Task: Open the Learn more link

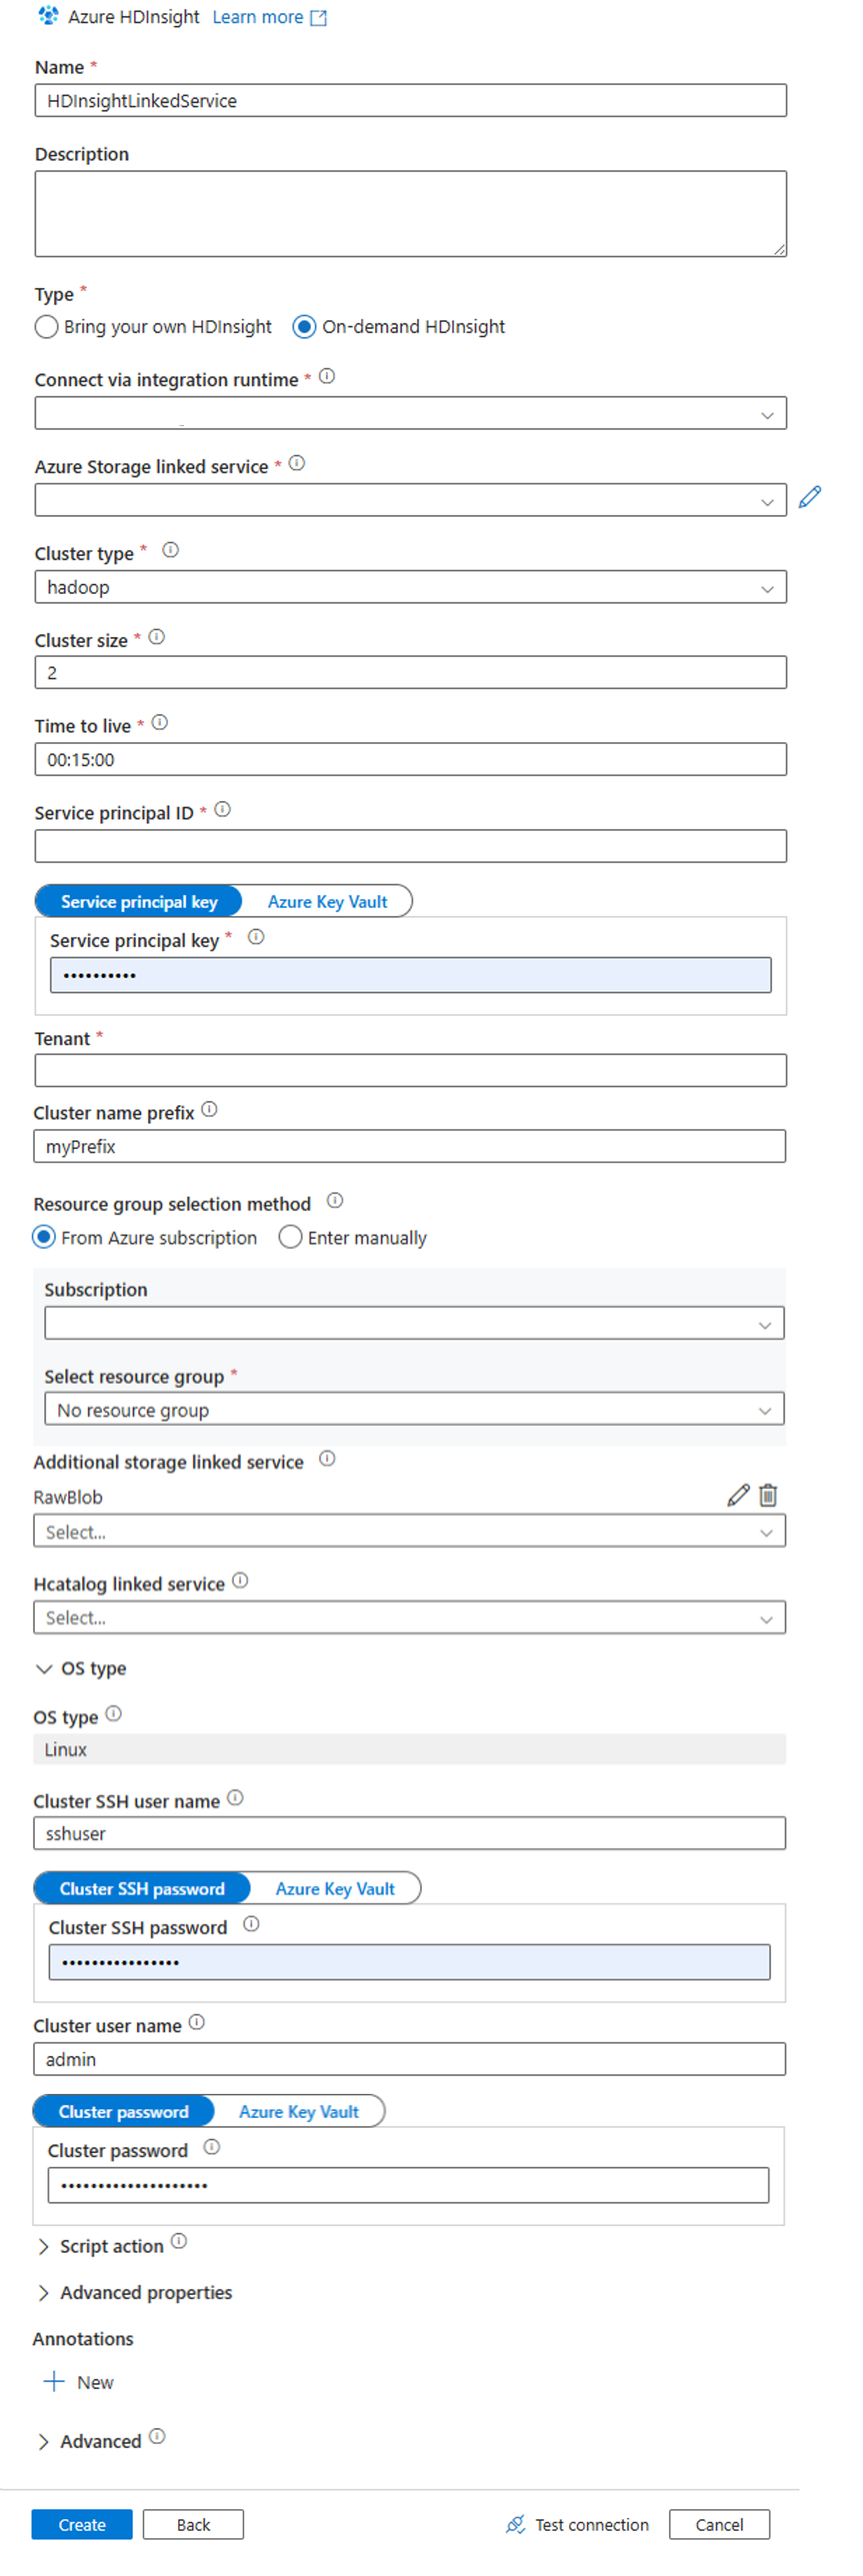Action: pyautogui.click(x=260, y=16)
